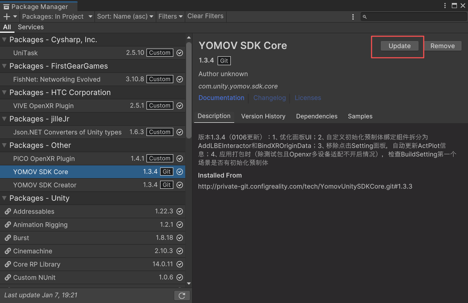The height and width of the screenshot is (303, 468).
Task: Open the Filters dropdown
Action: tap(170, 17)
